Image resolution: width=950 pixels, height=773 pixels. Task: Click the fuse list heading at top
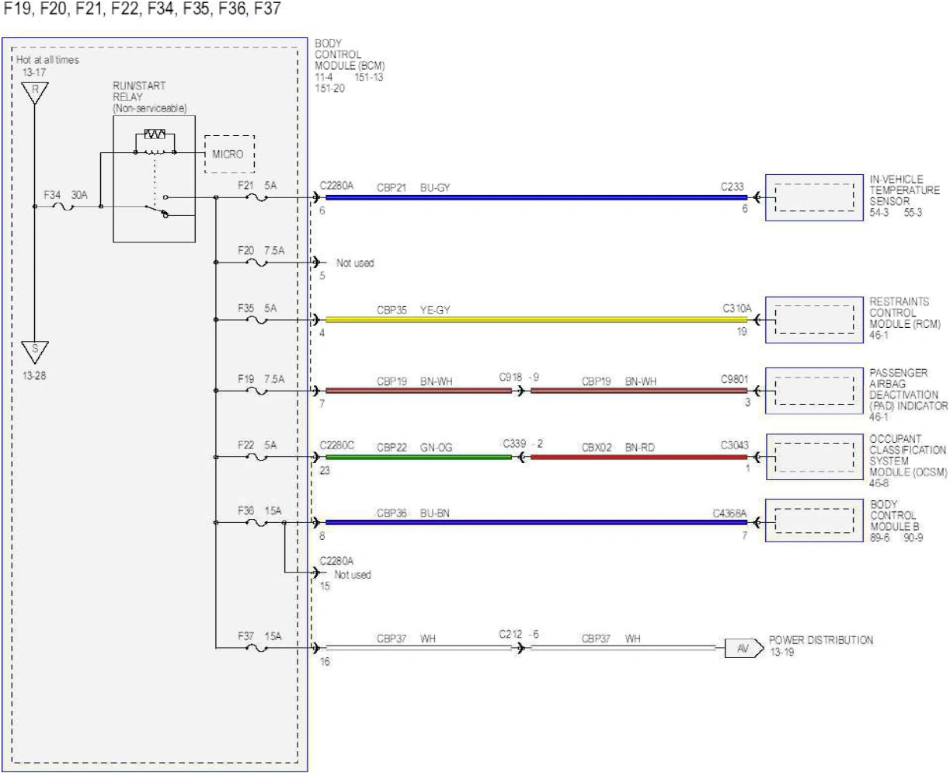pyautogui.click(x=143, y=11)
